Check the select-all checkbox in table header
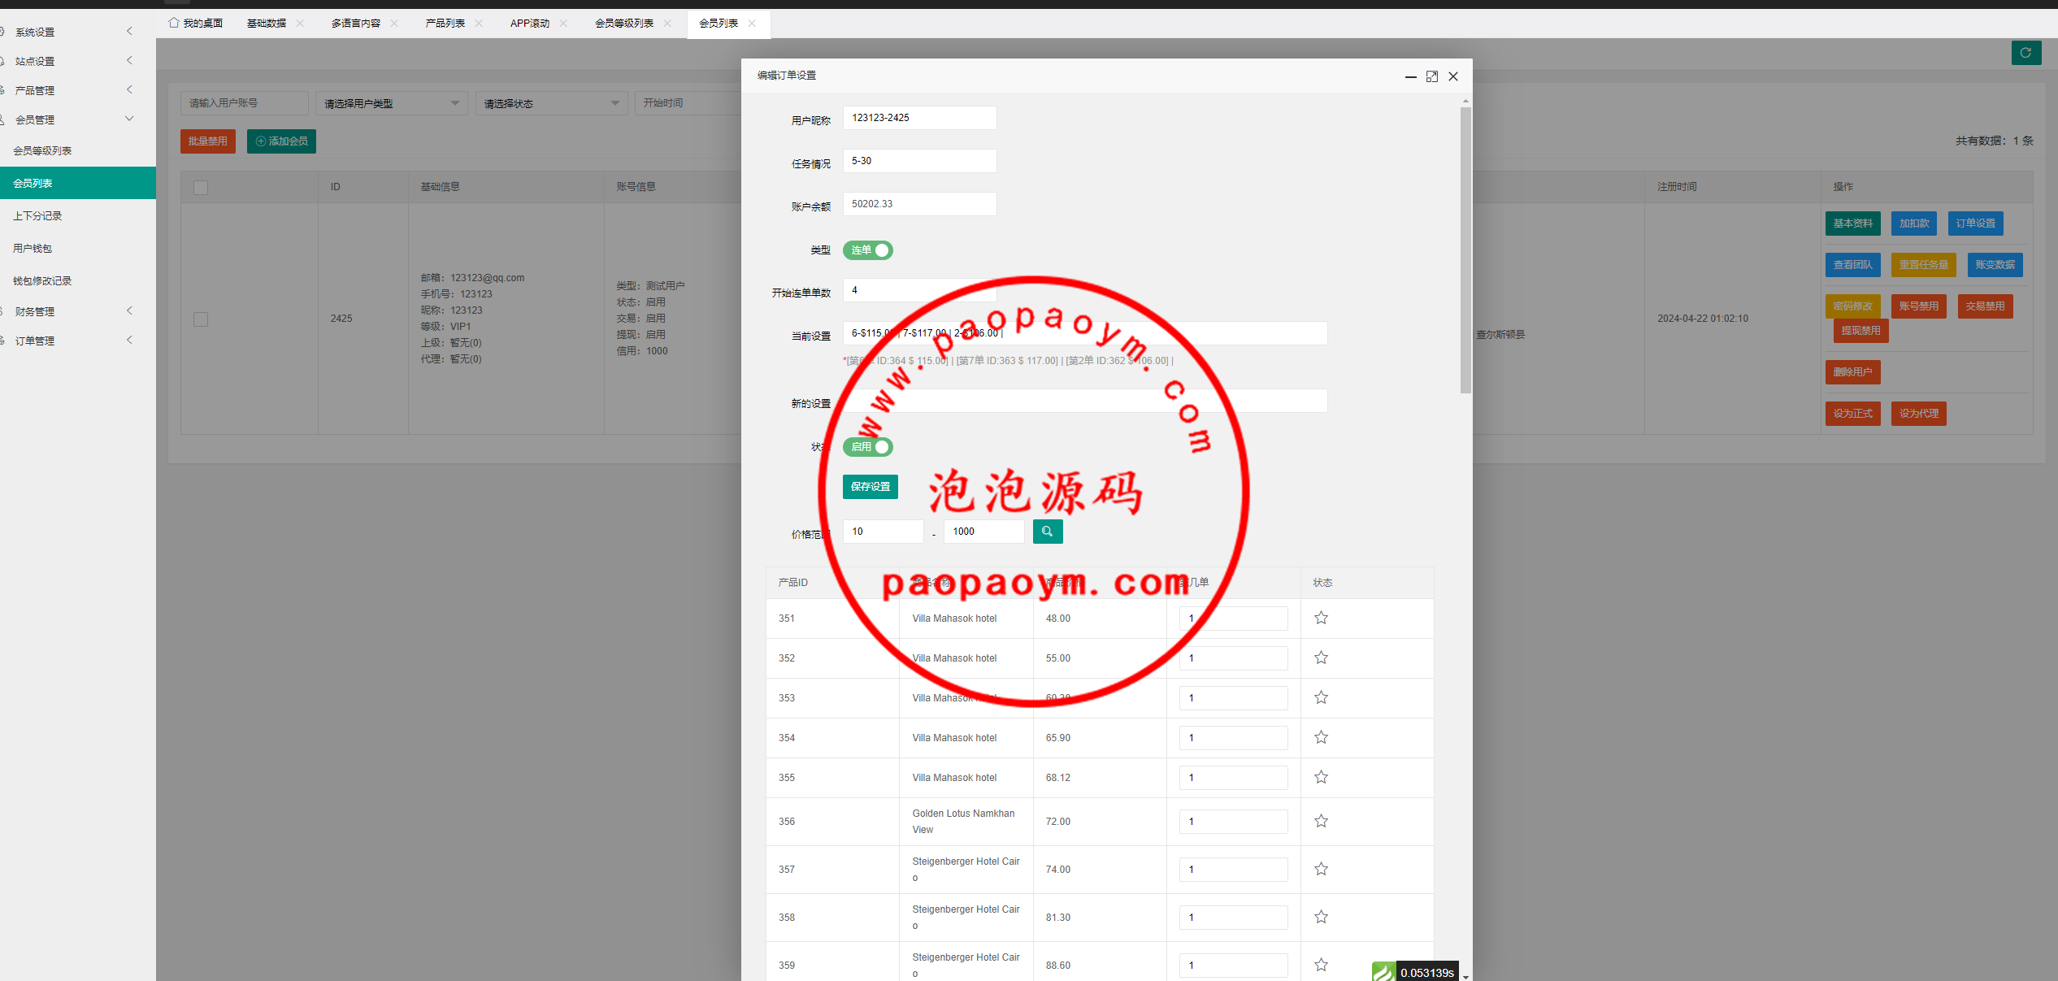 [201, 188]
